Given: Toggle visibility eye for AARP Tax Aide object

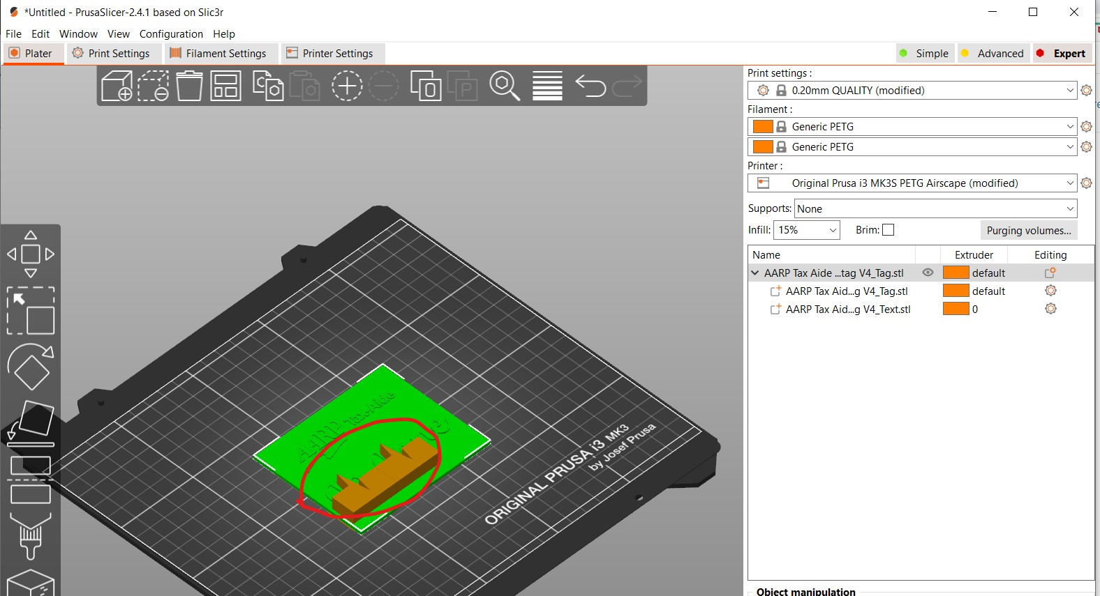Looking at the screenshot, I should point(928,273).
